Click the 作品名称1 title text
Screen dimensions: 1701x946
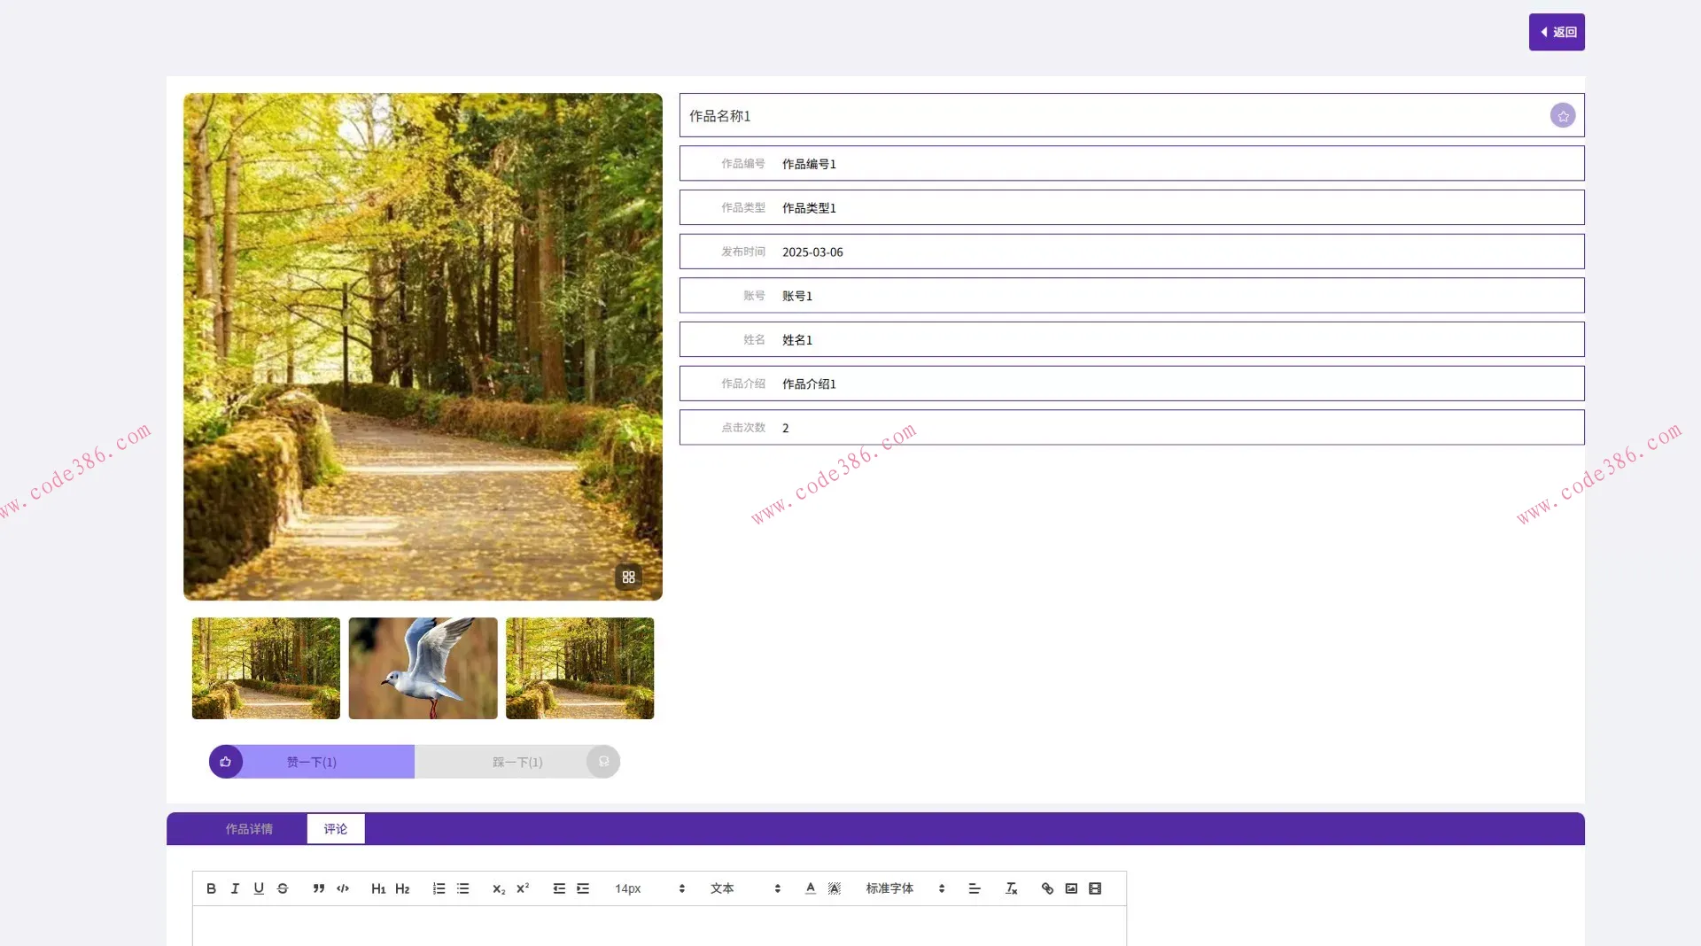coord(720,116)
